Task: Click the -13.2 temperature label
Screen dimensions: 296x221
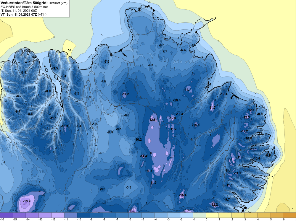Action: point(27,201)
